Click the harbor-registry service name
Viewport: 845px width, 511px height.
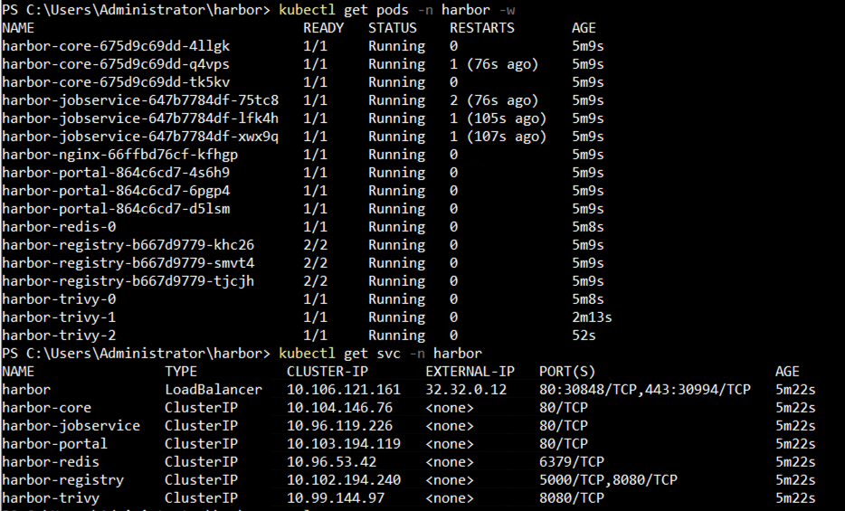point(62,480)
